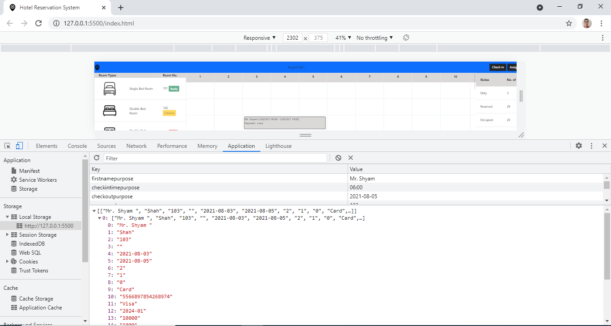Click the hotel location pin logo
The height and width of the screenshot is (326, 611).
tap(98, 67)
